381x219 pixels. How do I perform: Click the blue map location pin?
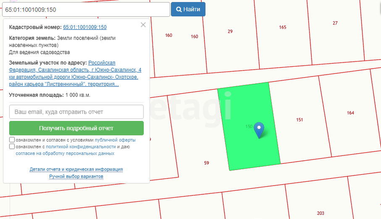point(259,130)
